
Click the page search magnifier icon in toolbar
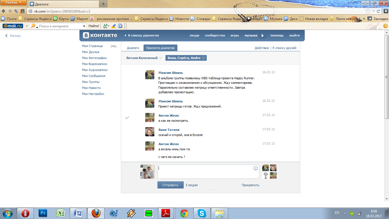coord(120,26)
